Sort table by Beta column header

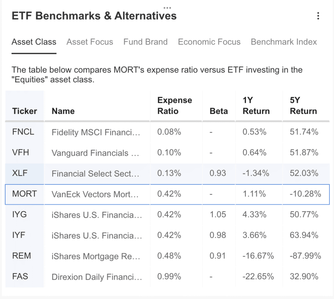[x=219, y=111]
